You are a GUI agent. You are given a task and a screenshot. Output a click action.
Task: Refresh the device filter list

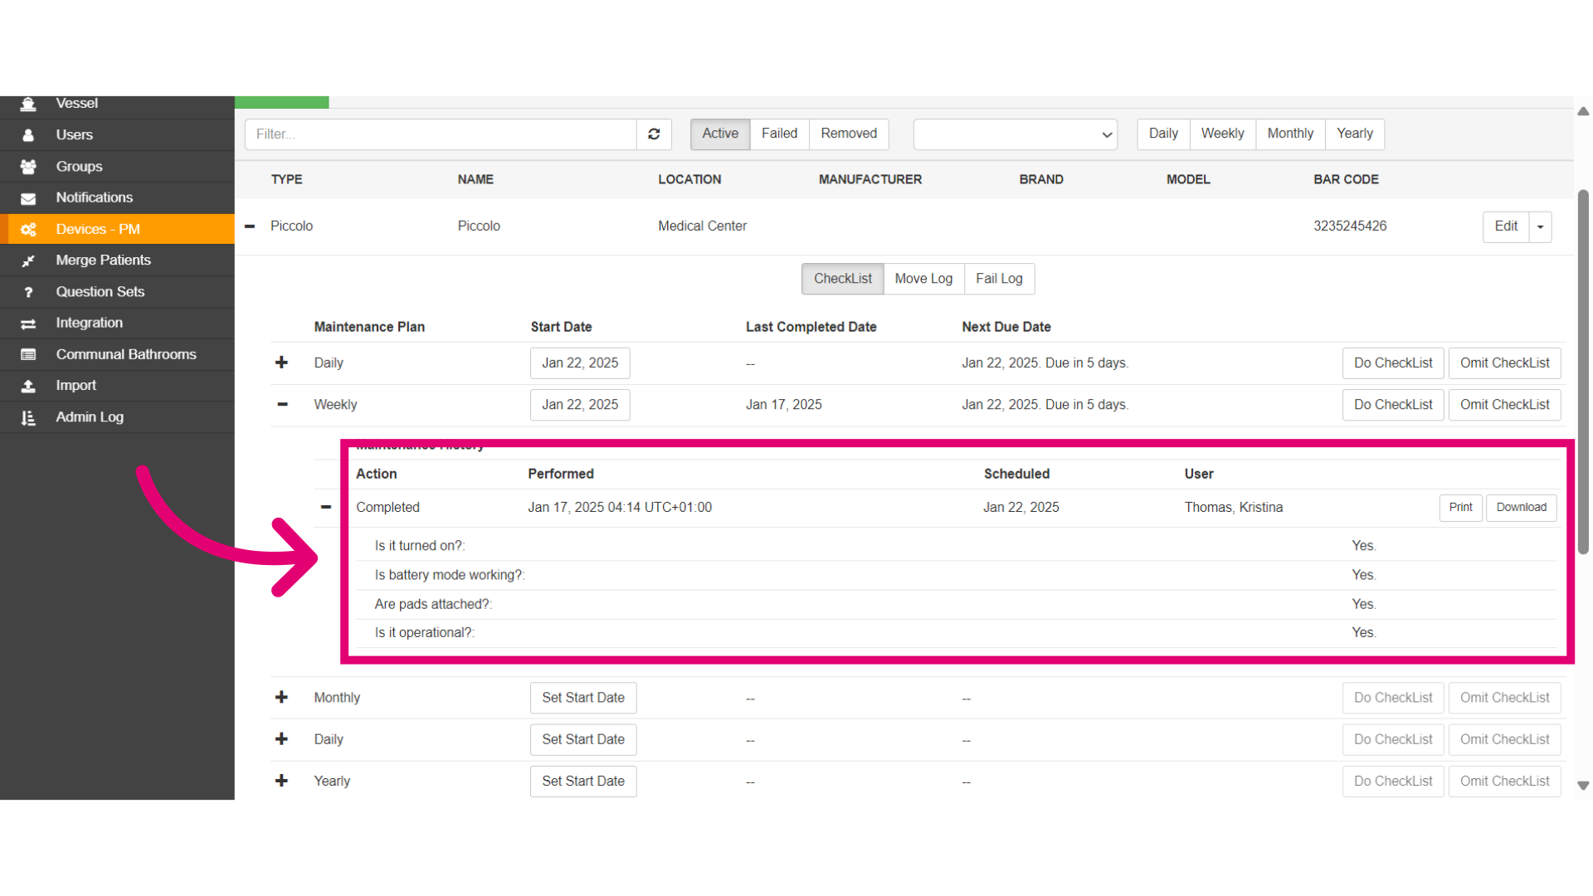(654, 134)
